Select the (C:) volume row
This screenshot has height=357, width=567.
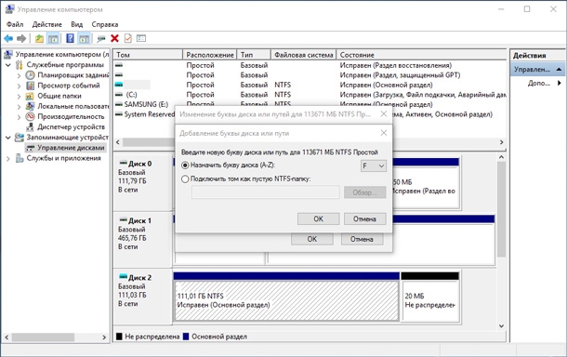point(310,95)
